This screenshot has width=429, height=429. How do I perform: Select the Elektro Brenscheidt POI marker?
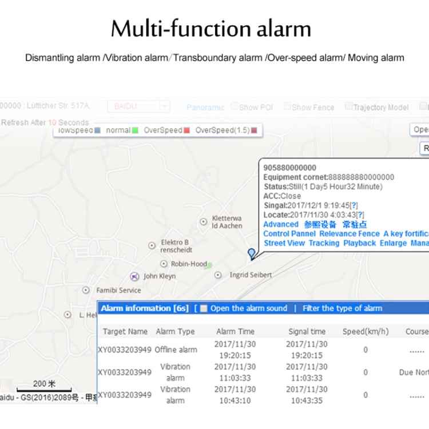click(152, 245)
